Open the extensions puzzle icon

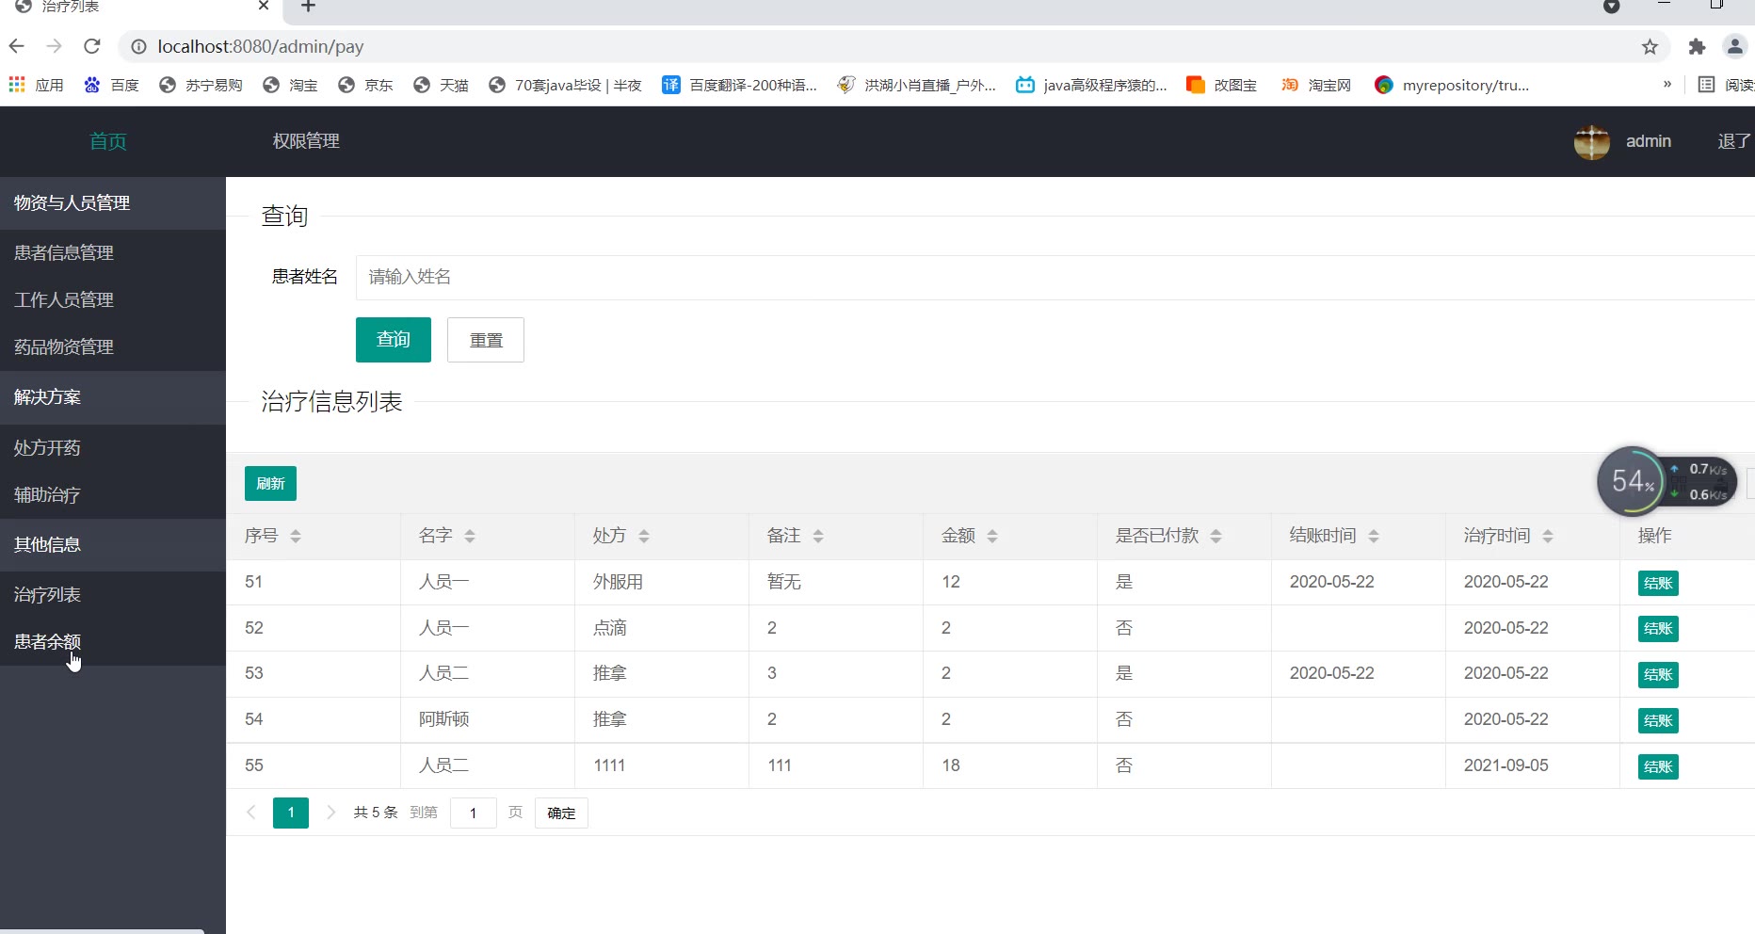[1697, 46]
